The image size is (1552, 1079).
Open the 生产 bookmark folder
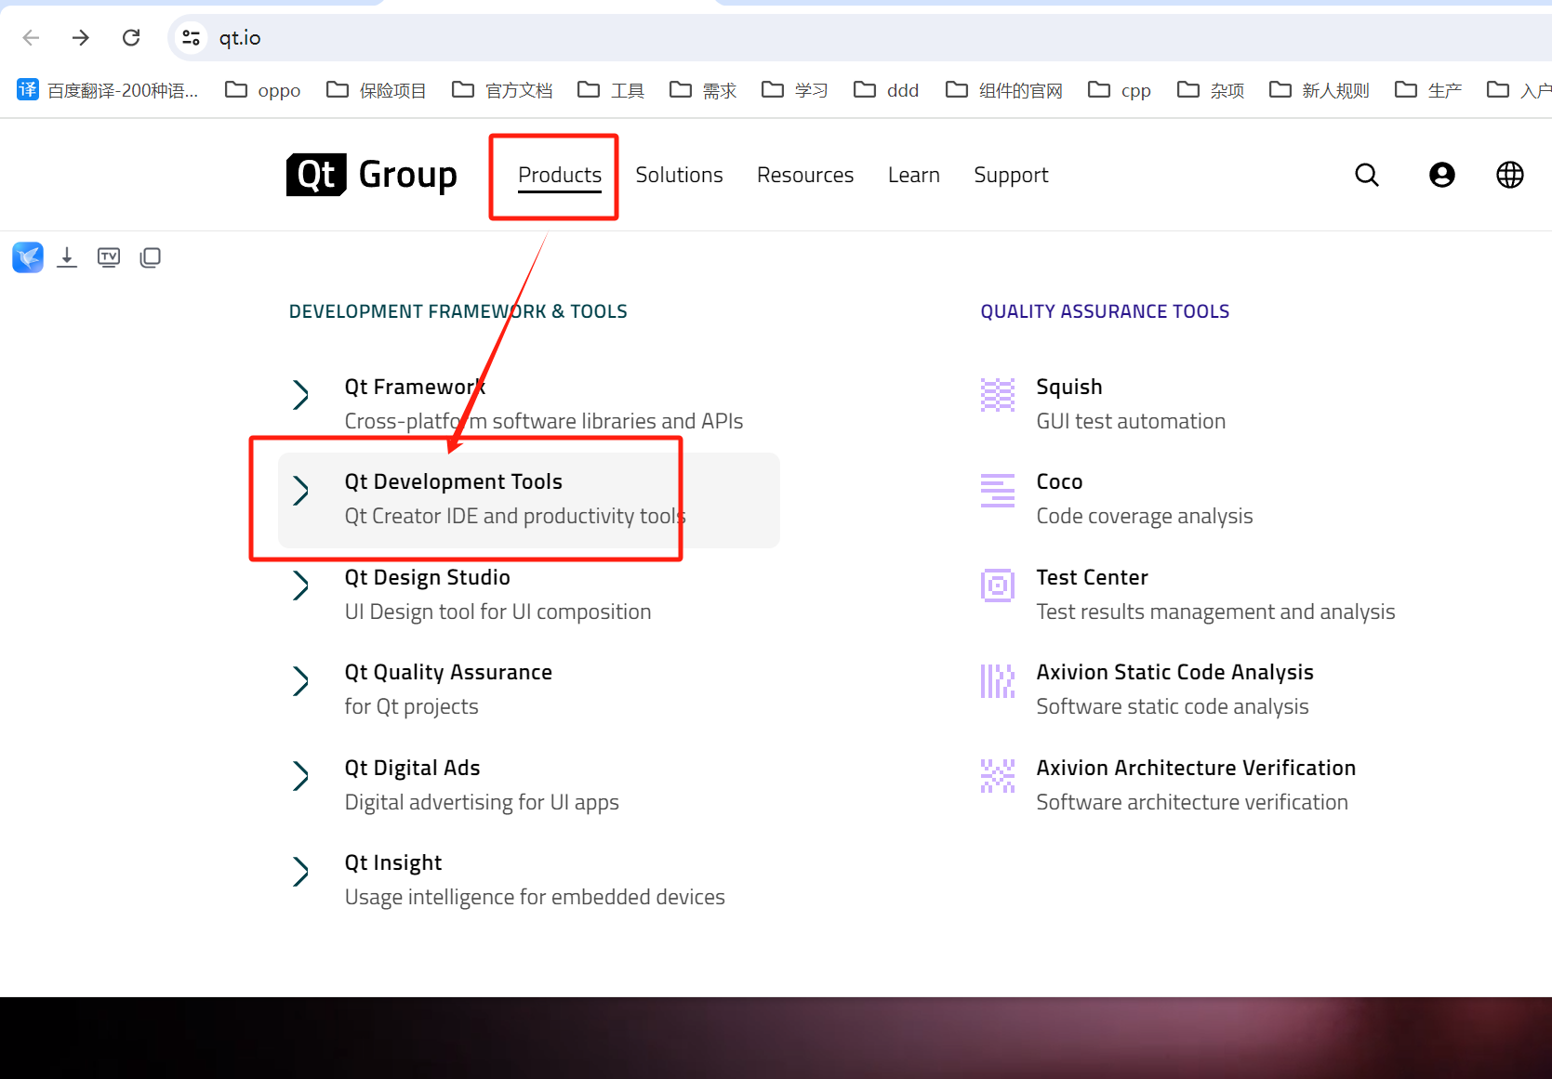[1428, 90]
